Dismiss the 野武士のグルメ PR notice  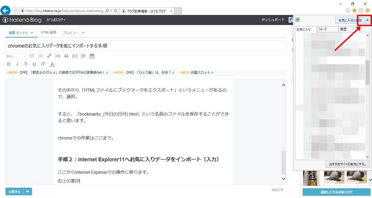107,73
